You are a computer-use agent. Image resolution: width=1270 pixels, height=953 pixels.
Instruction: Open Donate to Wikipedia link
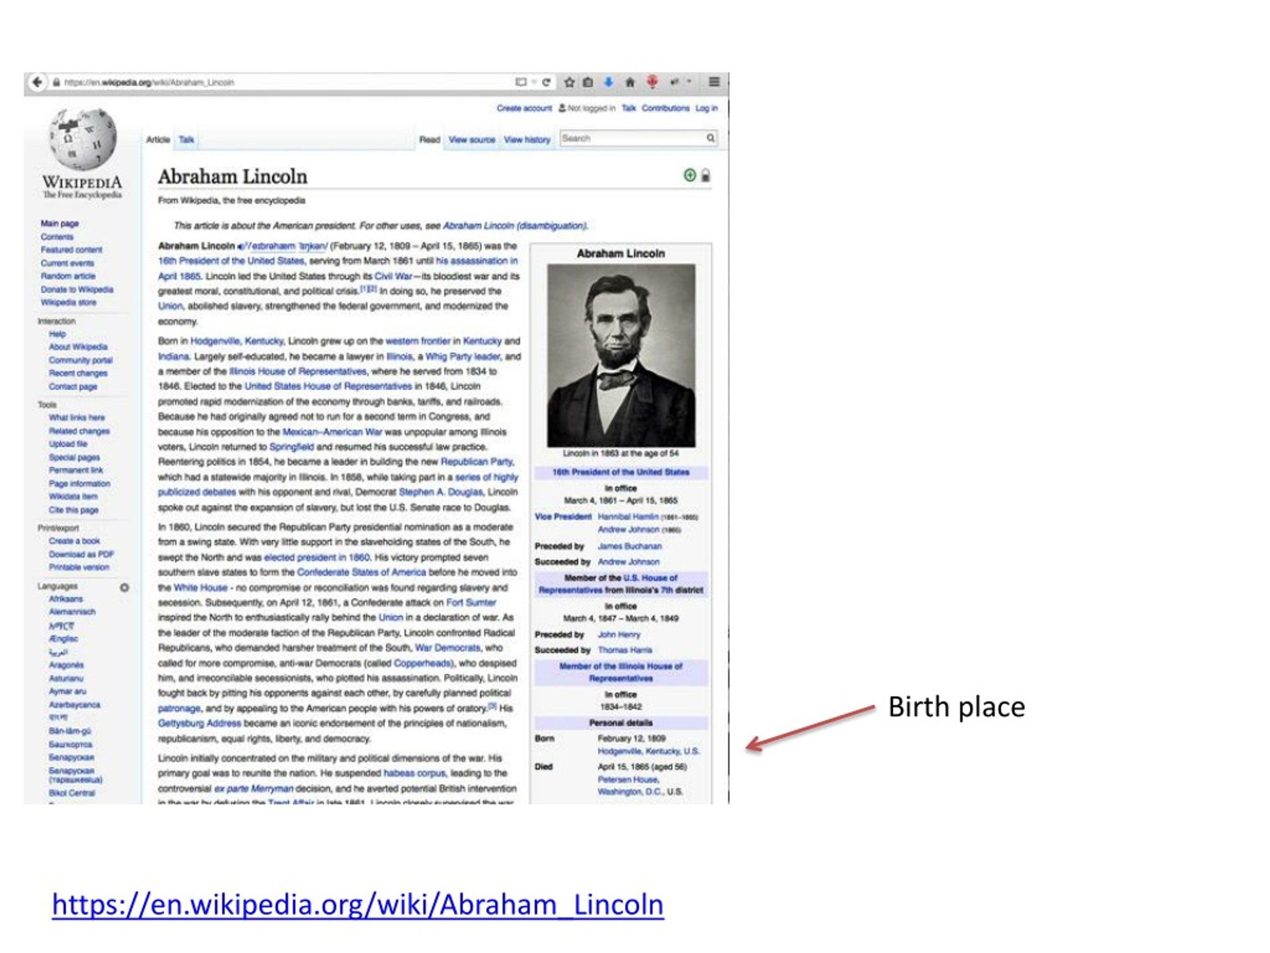77,289
